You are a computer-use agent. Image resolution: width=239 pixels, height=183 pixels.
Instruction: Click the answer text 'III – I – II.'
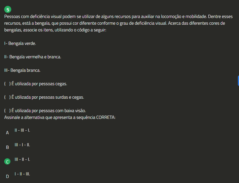(x=22, y=145)
